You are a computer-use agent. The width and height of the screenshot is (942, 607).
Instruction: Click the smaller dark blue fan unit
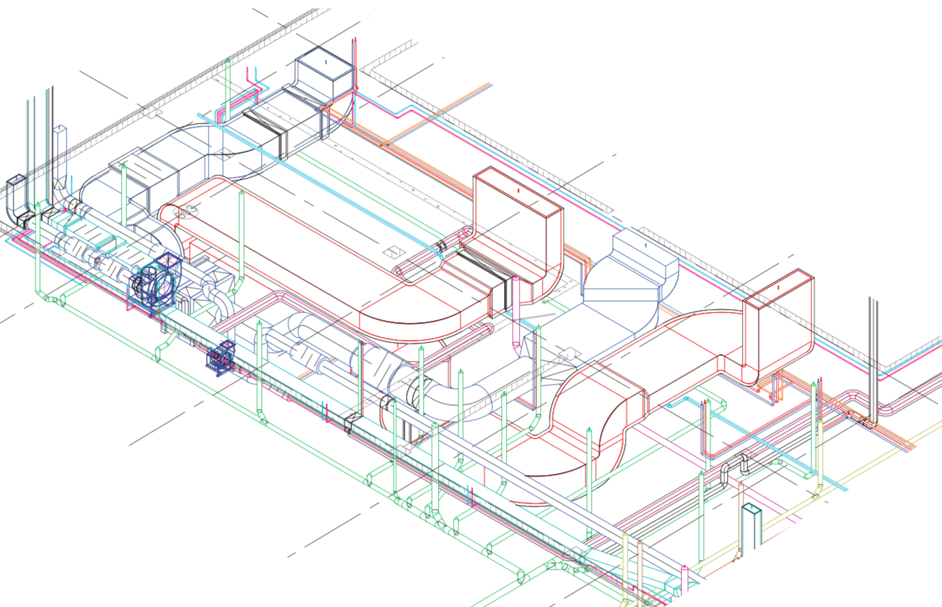click(x=220, y=358)
